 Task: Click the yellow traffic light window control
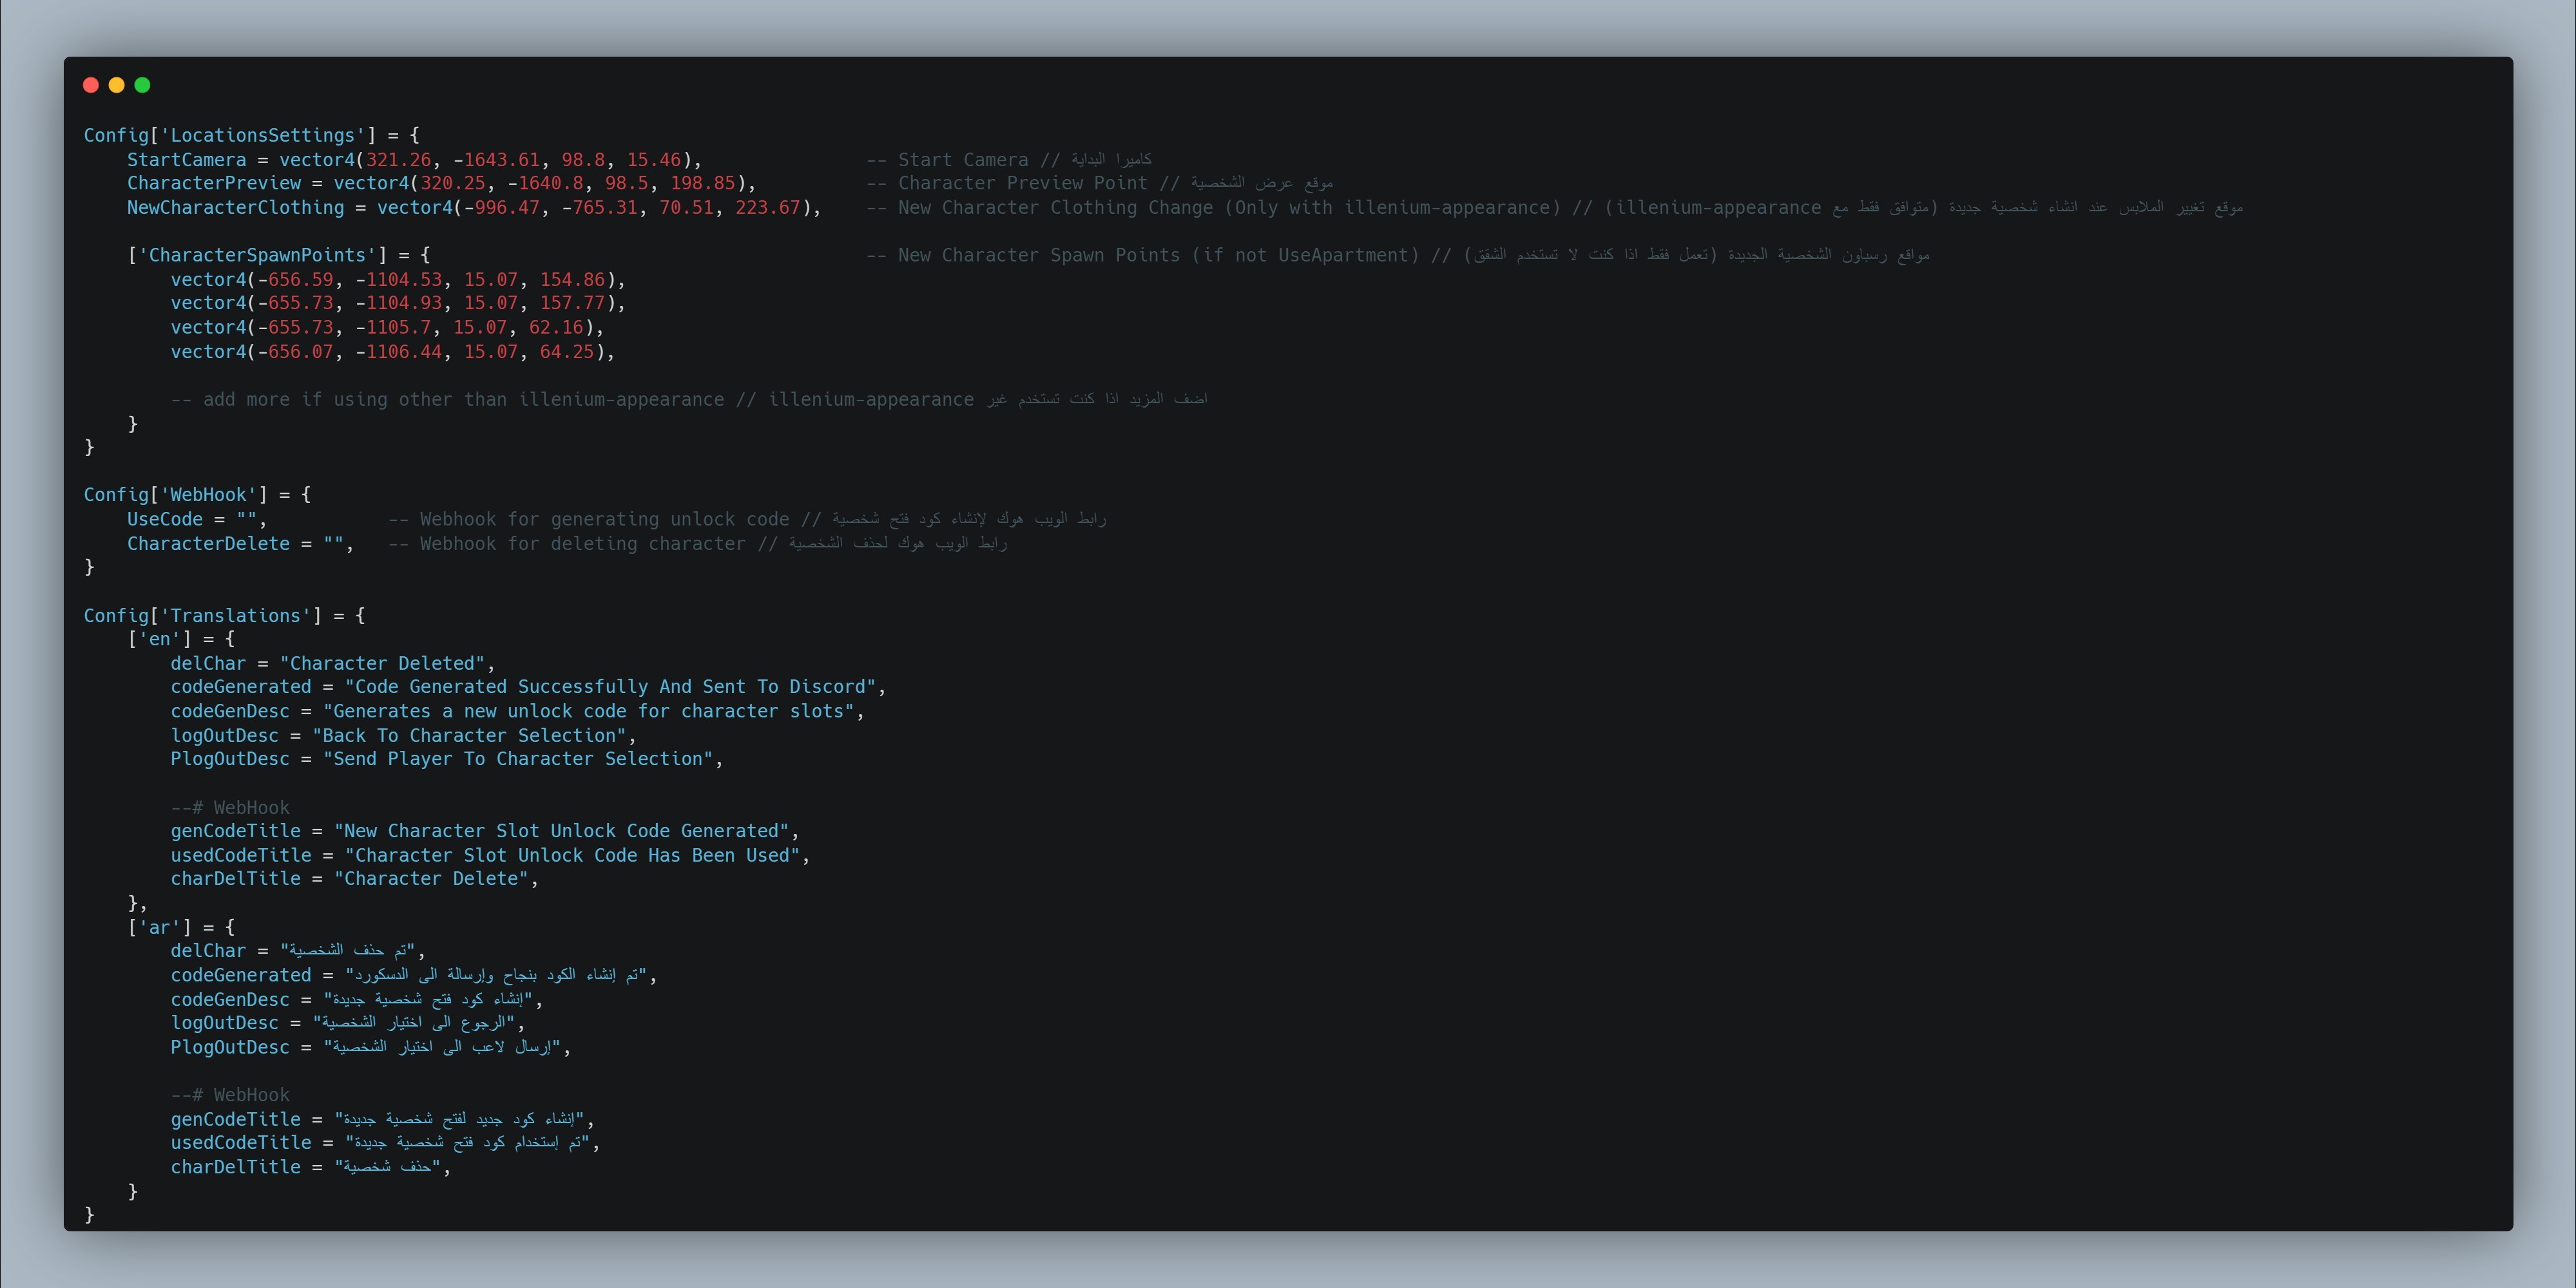117,85
